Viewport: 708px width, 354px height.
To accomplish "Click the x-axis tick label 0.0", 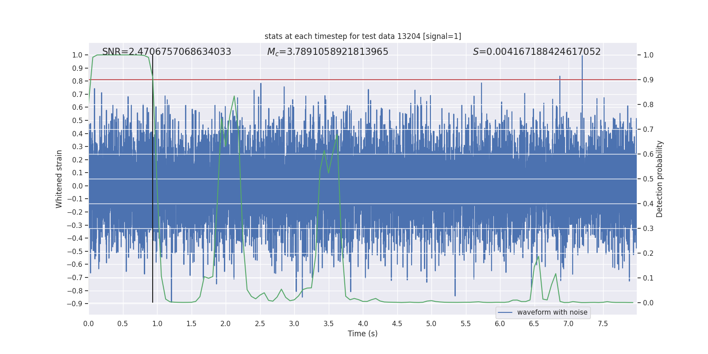I will coord(88,324).
